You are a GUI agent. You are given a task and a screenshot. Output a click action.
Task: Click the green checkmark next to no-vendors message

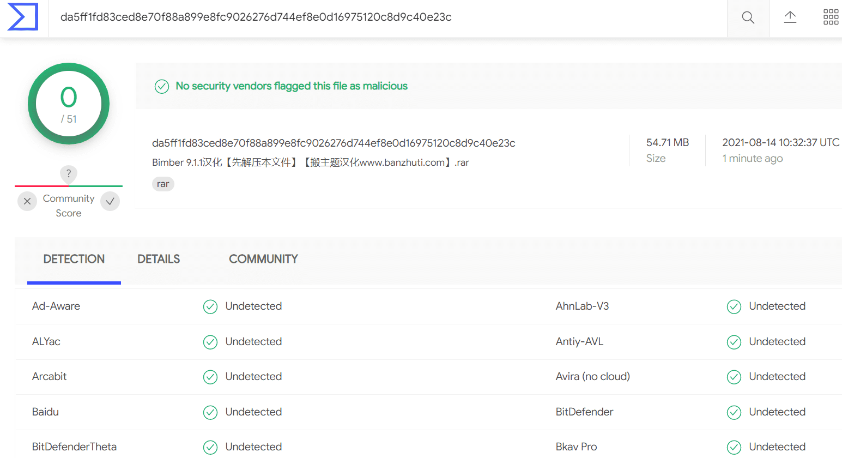coord(162,87)
